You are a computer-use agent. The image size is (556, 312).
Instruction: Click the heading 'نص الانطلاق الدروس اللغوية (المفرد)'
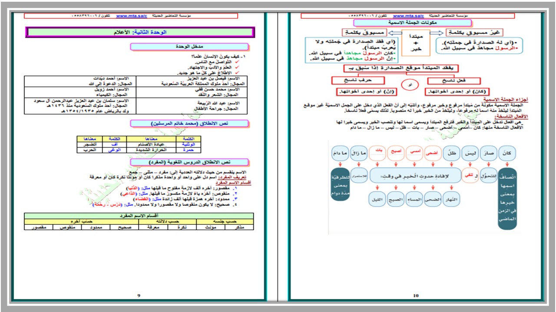(189, 162)
